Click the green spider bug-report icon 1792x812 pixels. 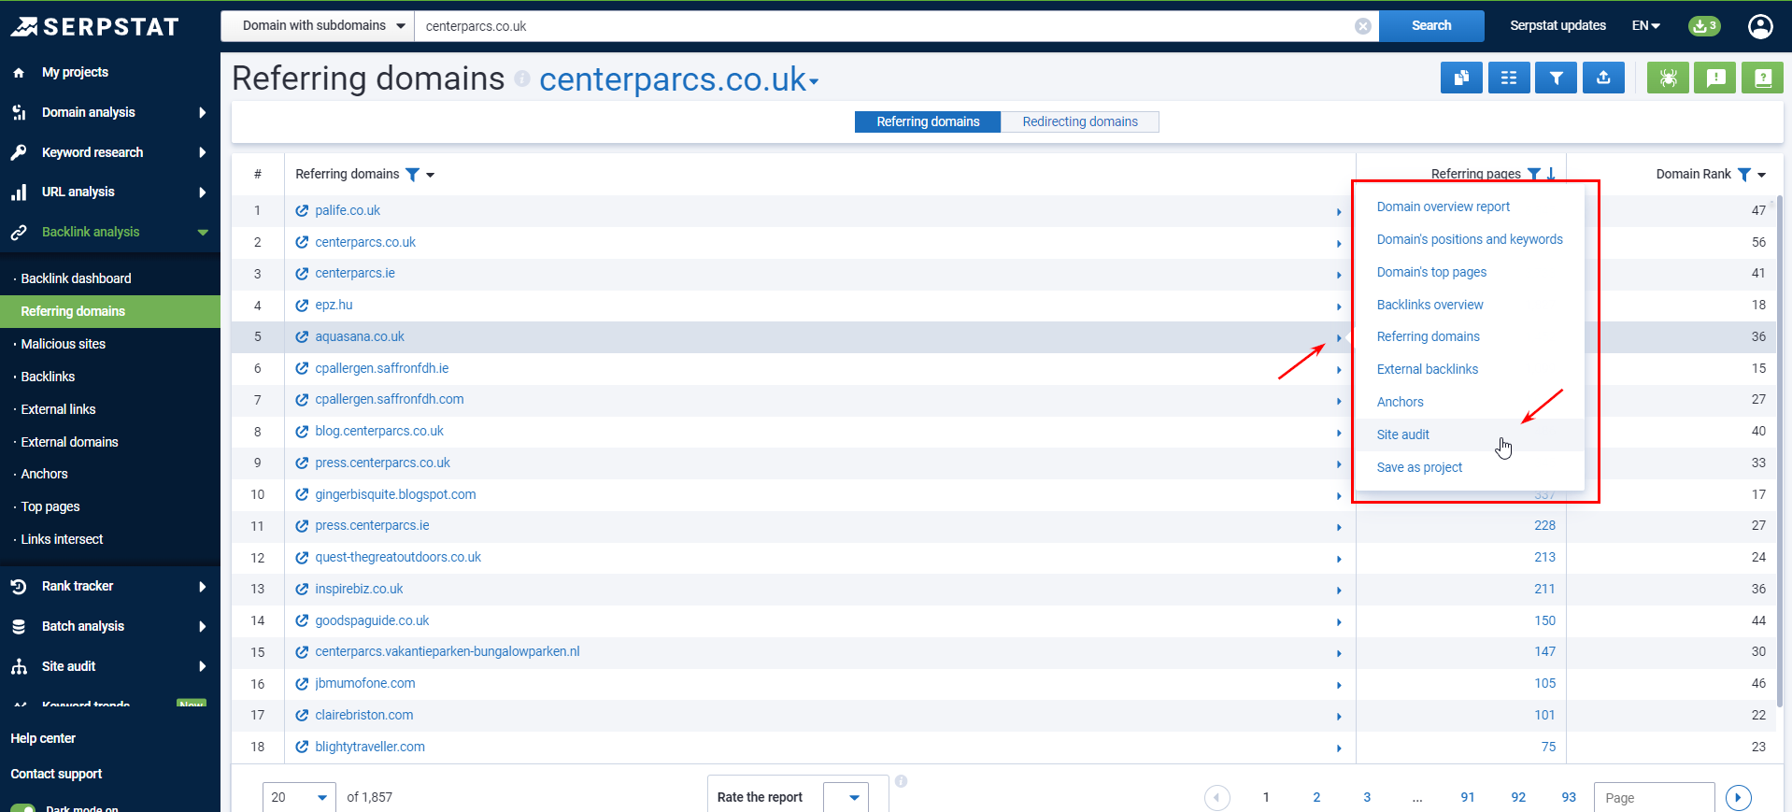[x=1668, y=78]
